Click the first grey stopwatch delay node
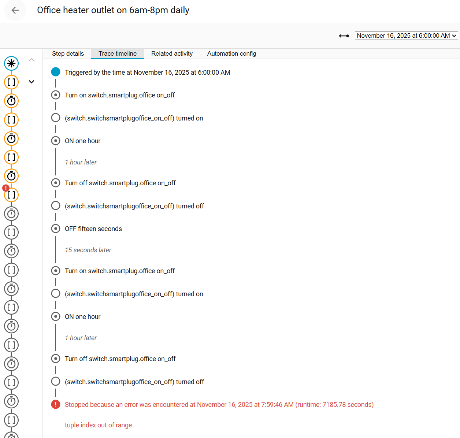 tap(11, 214)
